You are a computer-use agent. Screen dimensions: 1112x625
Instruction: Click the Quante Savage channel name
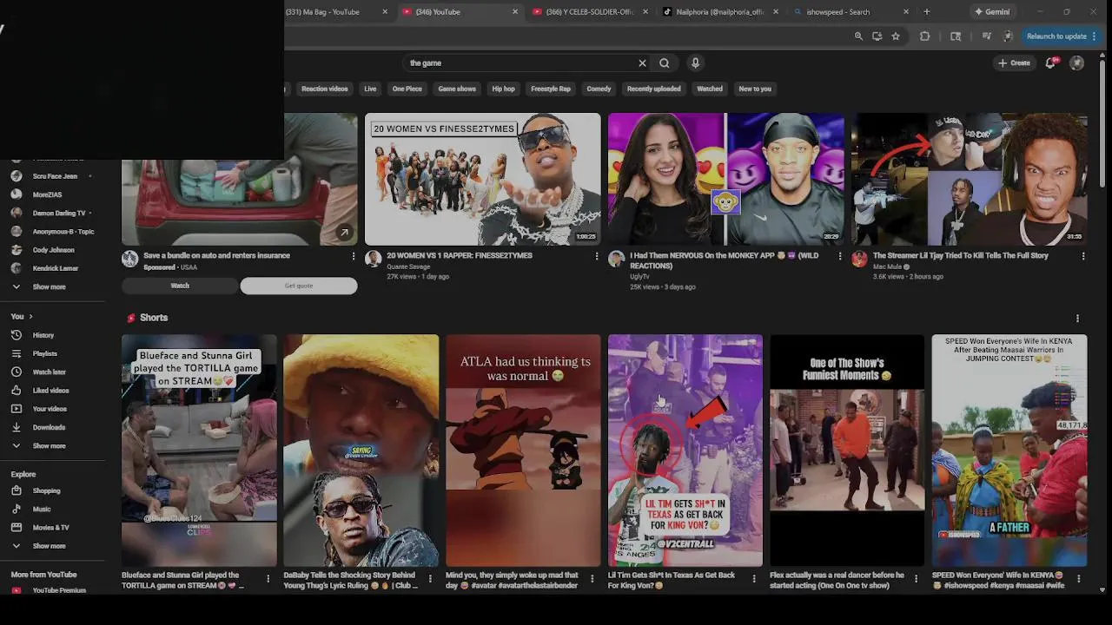[408, 266]
